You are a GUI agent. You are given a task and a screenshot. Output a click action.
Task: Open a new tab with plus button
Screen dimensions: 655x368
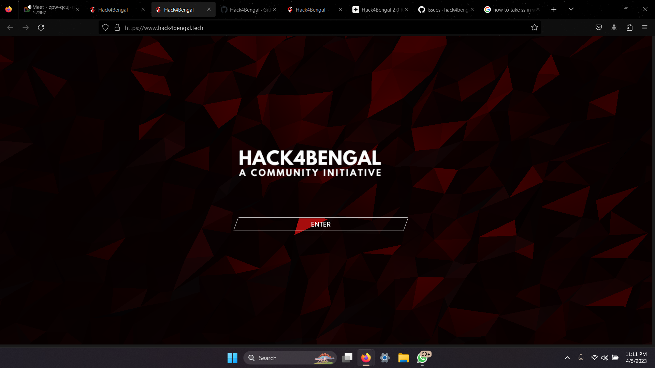click(554, 10)
